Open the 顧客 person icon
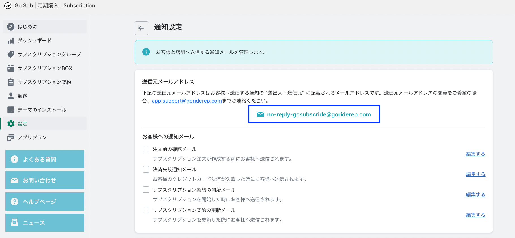Screen dimensions: 515x238 (x=11, y=96)
